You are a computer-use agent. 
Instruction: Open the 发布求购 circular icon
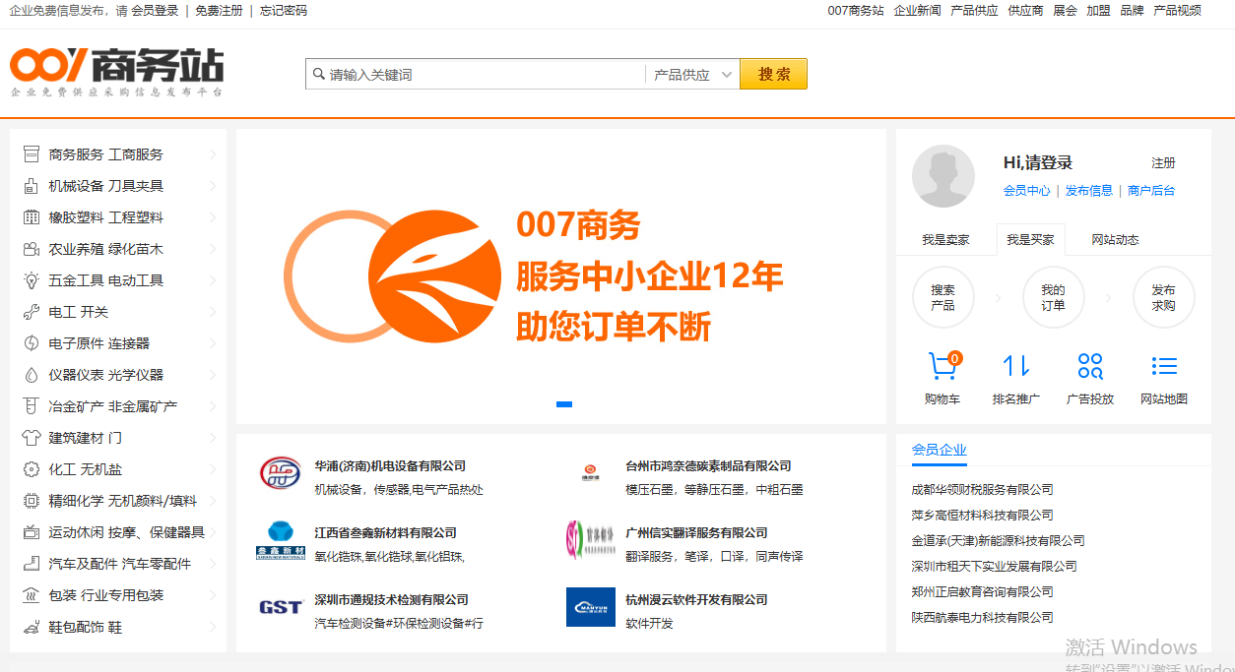[1163, 296]
